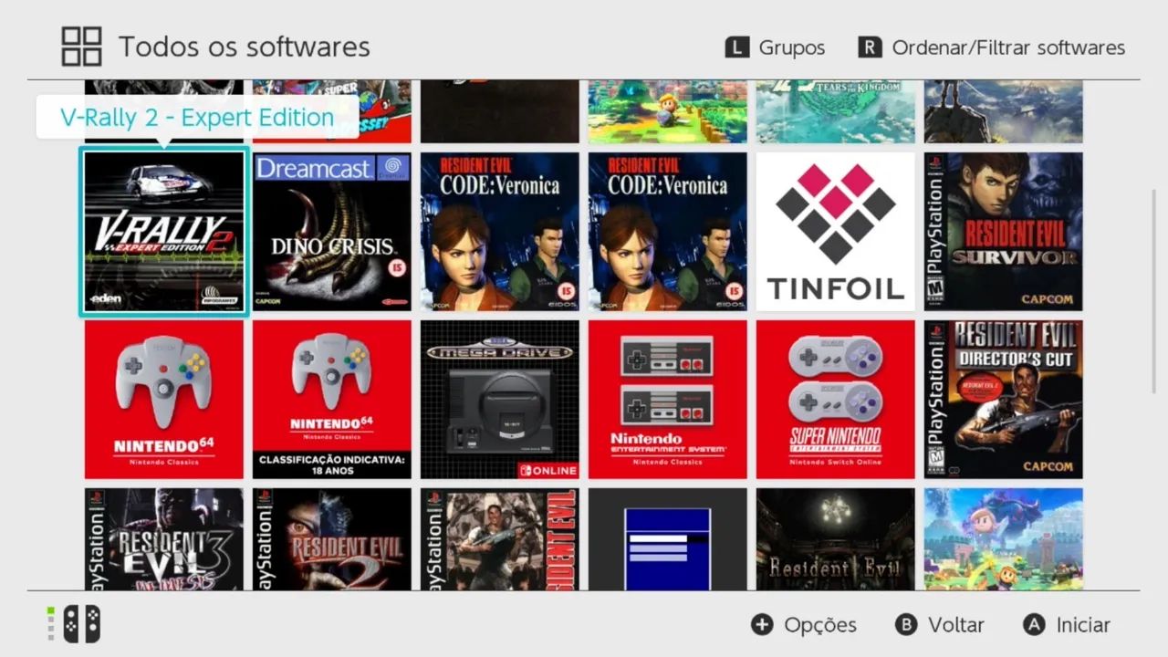
Task: Select Code: Veronica tile beside Dino Crisis
Action: [x=500, y=232]
